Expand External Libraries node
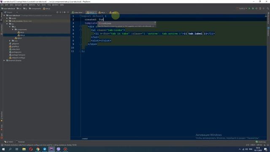 coord(4,60)
